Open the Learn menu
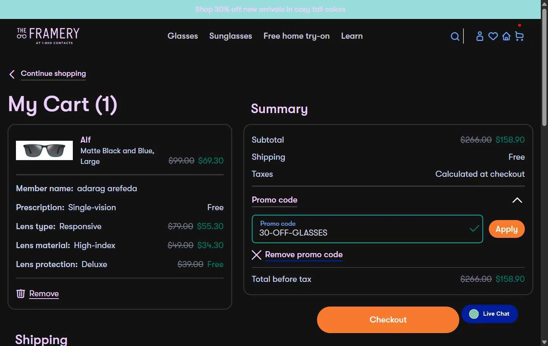This screenshot has height=346, width=548. pyautogui.click(x=352, y=36)
